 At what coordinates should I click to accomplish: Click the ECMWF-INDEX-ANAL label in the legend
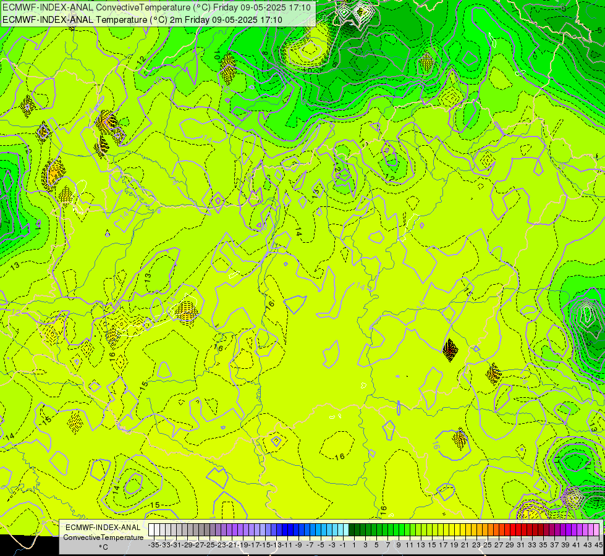pos(103,528)
